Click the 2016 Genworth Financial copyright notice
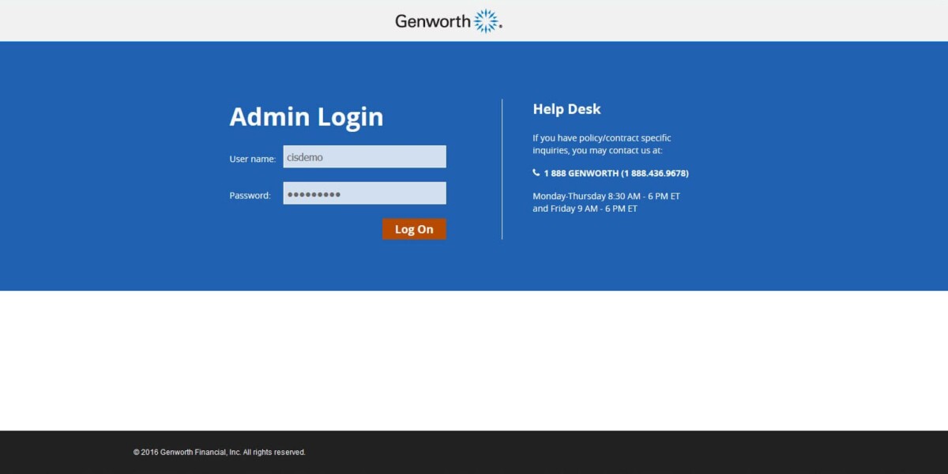The image size is (948, 474). pos(220,453)
